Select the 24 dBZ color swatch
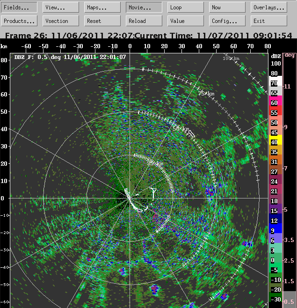Screen dimensions: 297x308 pyautogui.click(x=275, y=179)
